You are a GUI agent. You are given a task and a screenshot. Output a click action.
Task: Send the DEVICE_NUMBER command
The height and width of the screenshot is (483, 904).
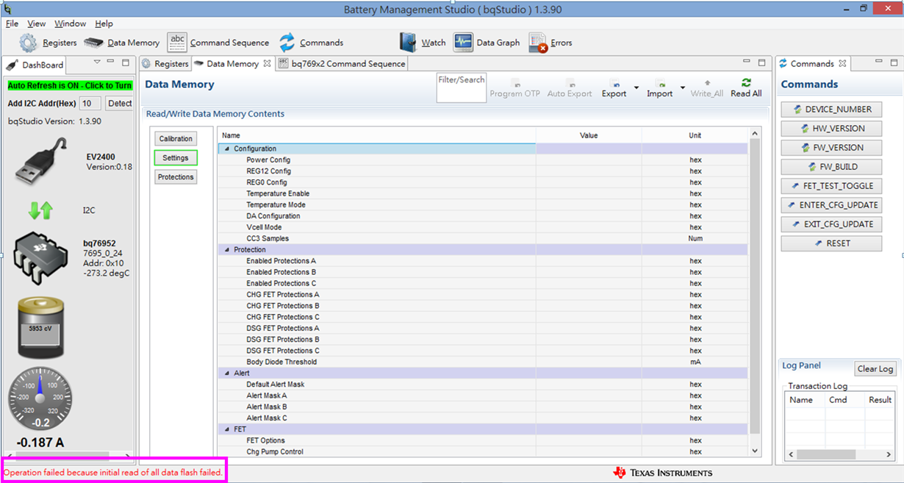(831, 110)
